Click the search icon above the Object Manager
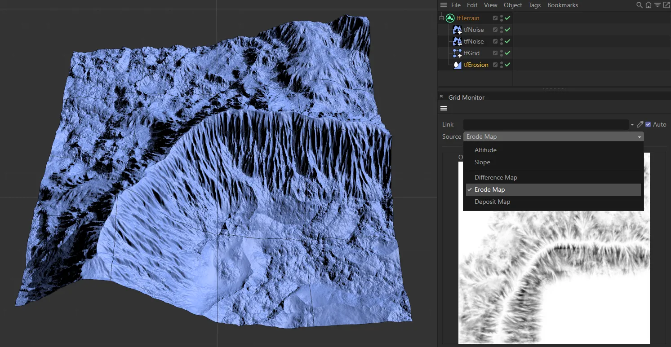Image resolution: width=671 pixels, height=347 pixels. [x=640, y=5]
